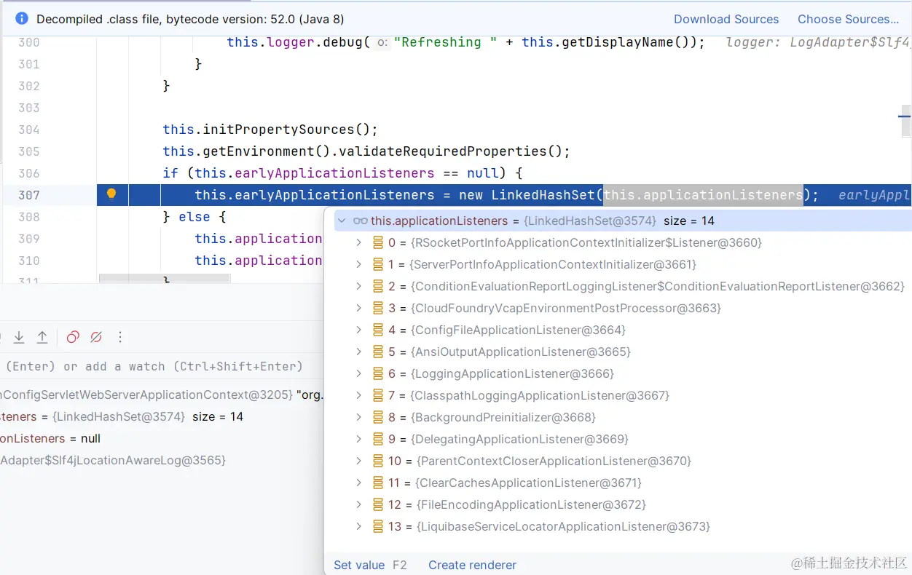The height and width of the screenshot is (575, 912).
Task: Click the "Refreshing " string literal on line 300
Action: [445, 42]
